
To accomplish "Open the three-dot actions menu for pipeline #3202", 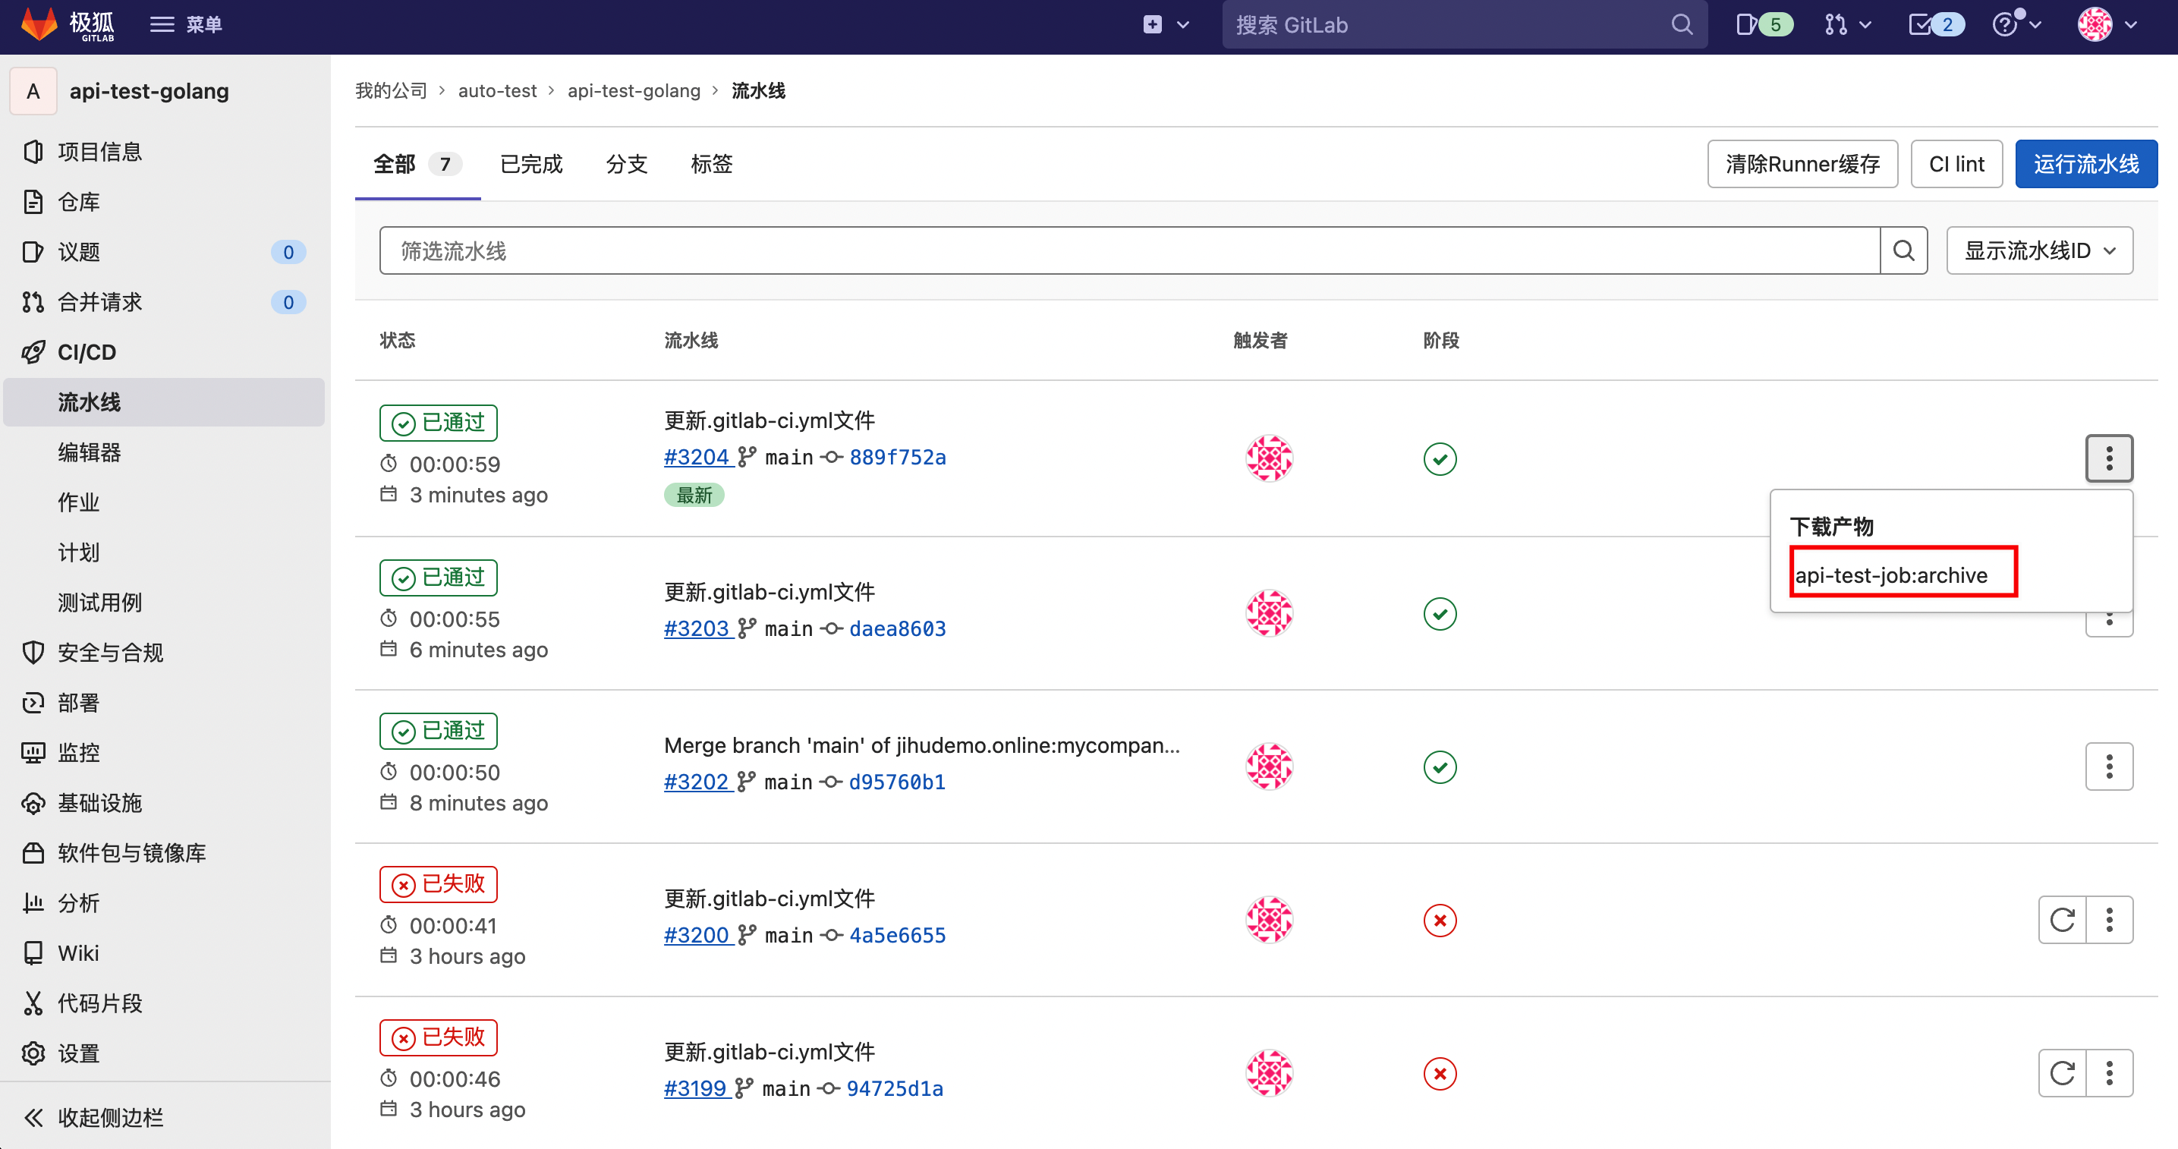I will [x=2109, y=767].
